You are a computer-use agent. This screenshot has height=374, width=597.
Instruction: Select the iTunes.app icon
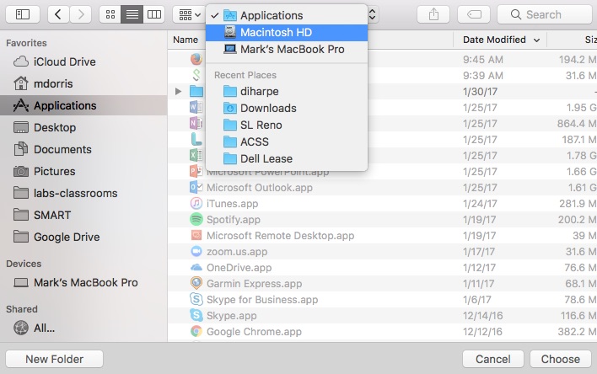tap(196, 203)
